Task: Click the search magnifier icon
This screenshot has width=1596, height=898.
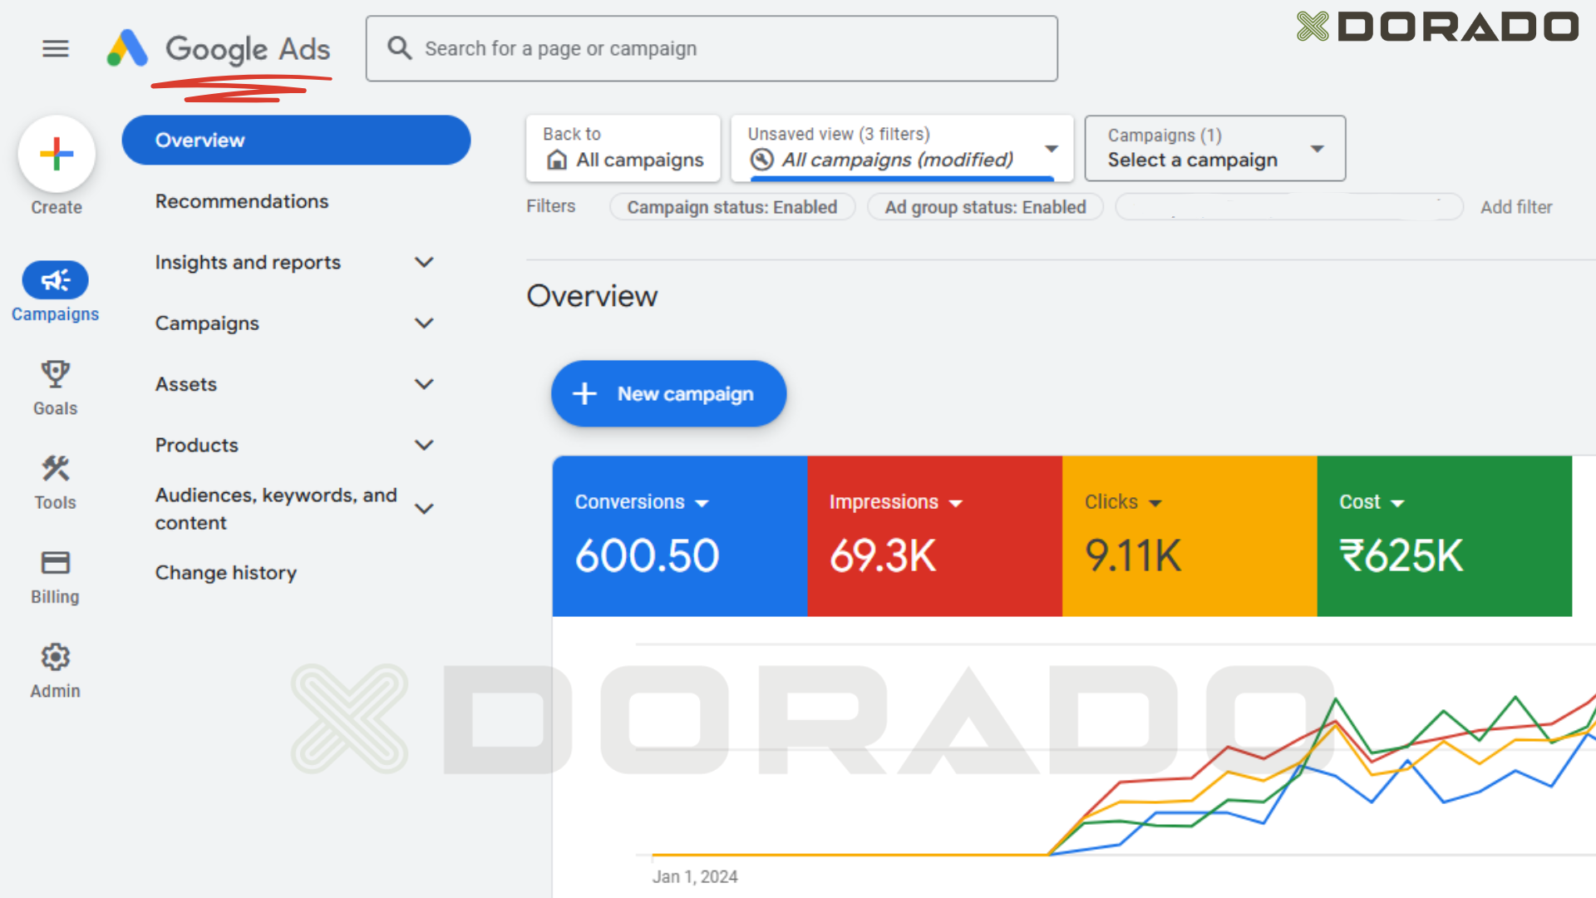Action: click(x=399, y=48)
